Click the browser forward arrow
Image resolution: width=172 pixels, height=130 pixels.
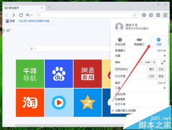tap(13, 15)
